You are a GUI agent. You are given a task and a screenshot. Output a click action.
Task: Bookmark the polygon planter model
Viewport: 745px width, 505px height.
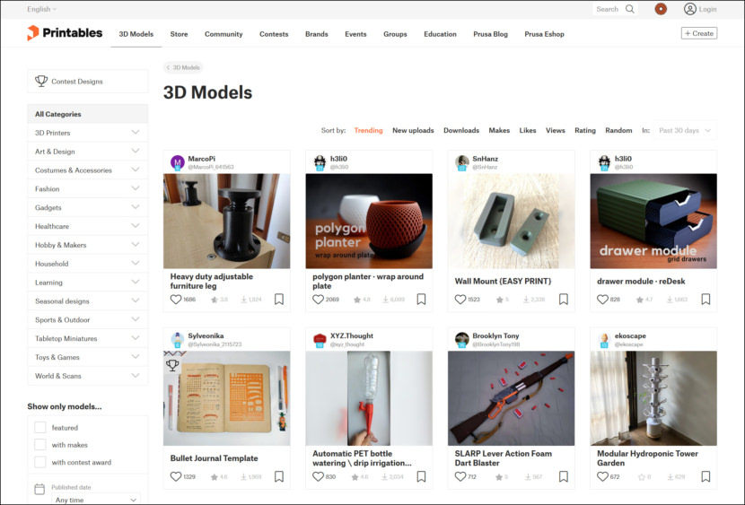pyautogui.click(x=421, y=300)
